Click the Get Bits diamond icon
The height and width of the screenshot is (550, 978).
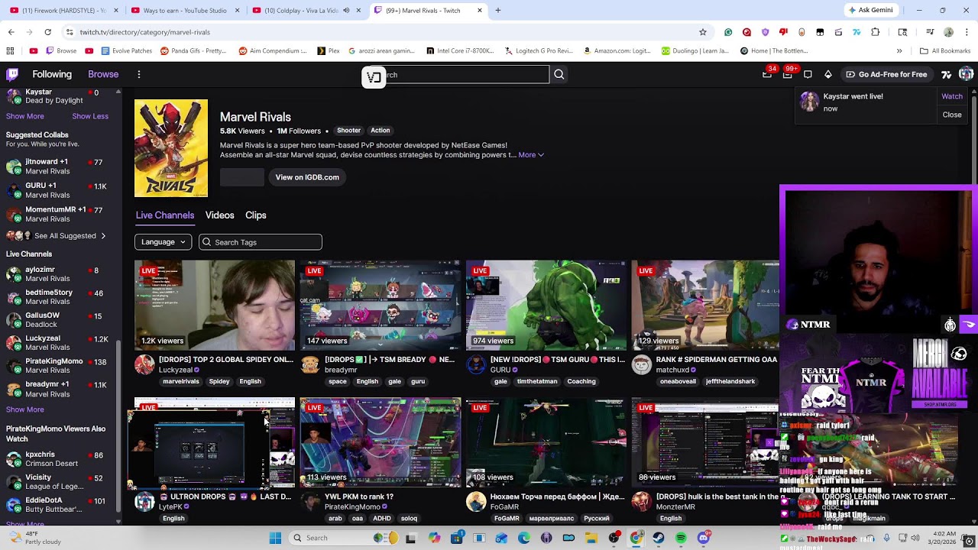[827, 74]
